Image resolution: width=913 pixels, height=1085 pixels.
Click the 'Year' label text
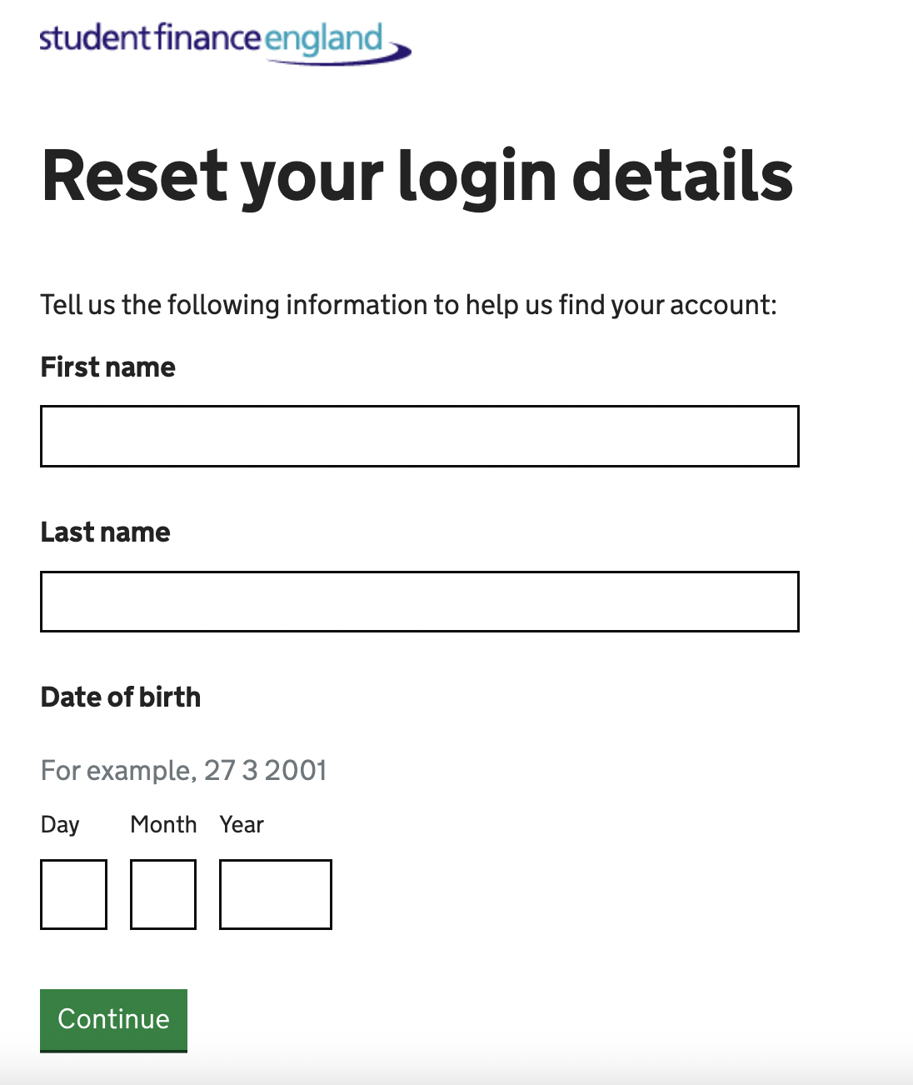242,824
